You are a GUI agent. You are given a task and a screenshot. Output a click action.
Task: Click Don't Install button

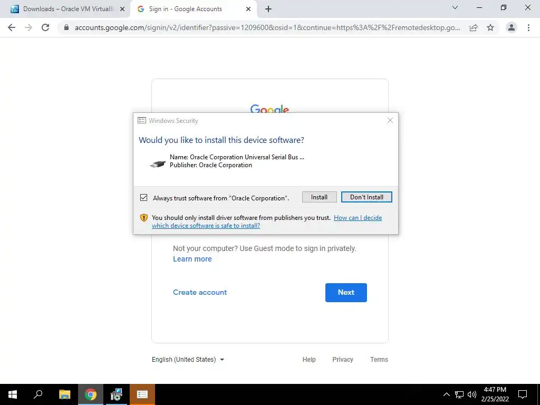[367, 197]
